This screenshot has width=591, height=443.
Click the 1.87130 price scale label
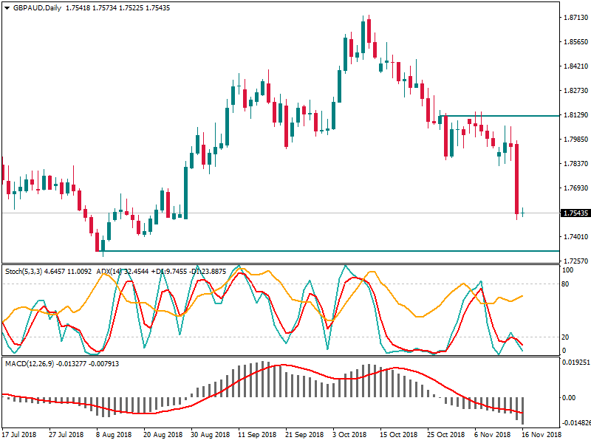click(x=575, y=18)
